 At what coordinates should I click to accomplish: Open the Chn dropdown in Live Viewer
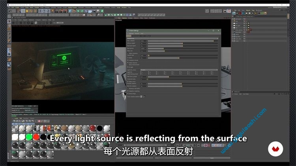[60, 23]
